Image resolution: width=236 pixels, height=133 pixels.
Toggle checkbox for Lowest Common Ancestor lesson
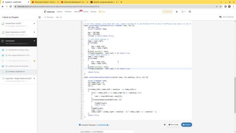pyautogui.click(x=3, y=66)
